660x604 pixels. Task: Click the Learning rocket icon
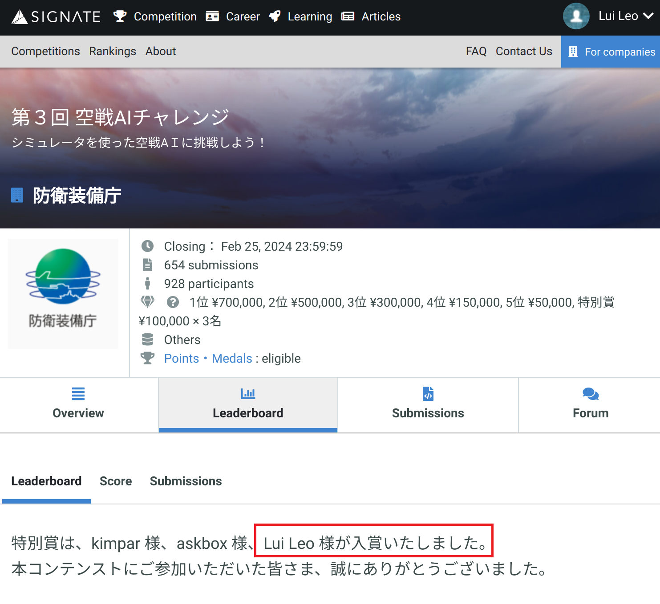[x=275, y=16]
